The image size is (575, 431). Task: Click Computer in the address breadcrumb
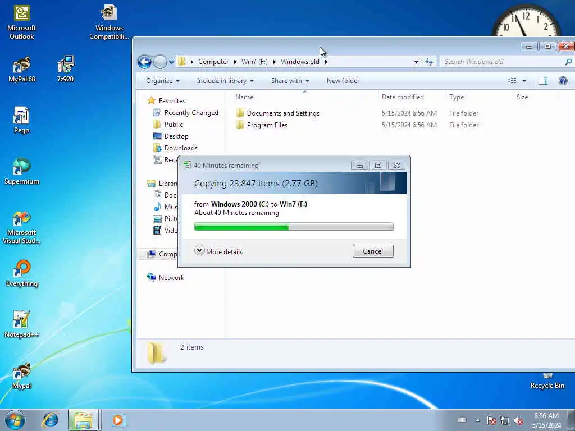click(213, 62)
